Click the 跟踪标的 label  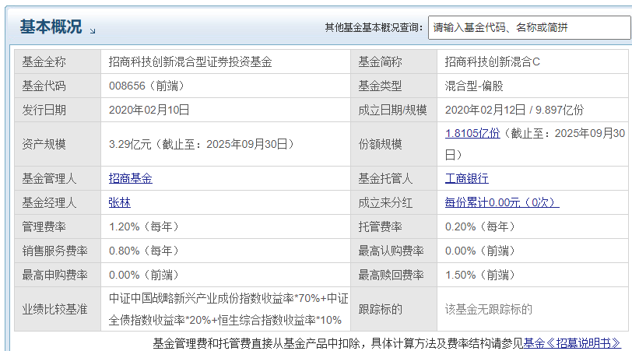coord(380,309)
